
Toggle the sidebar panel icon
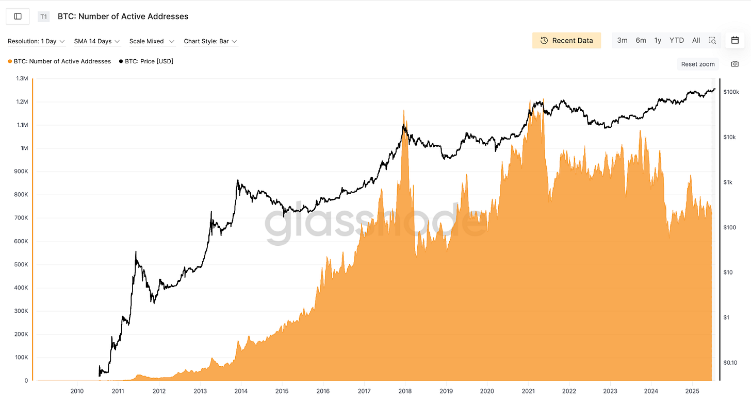(x=18, y=16)
